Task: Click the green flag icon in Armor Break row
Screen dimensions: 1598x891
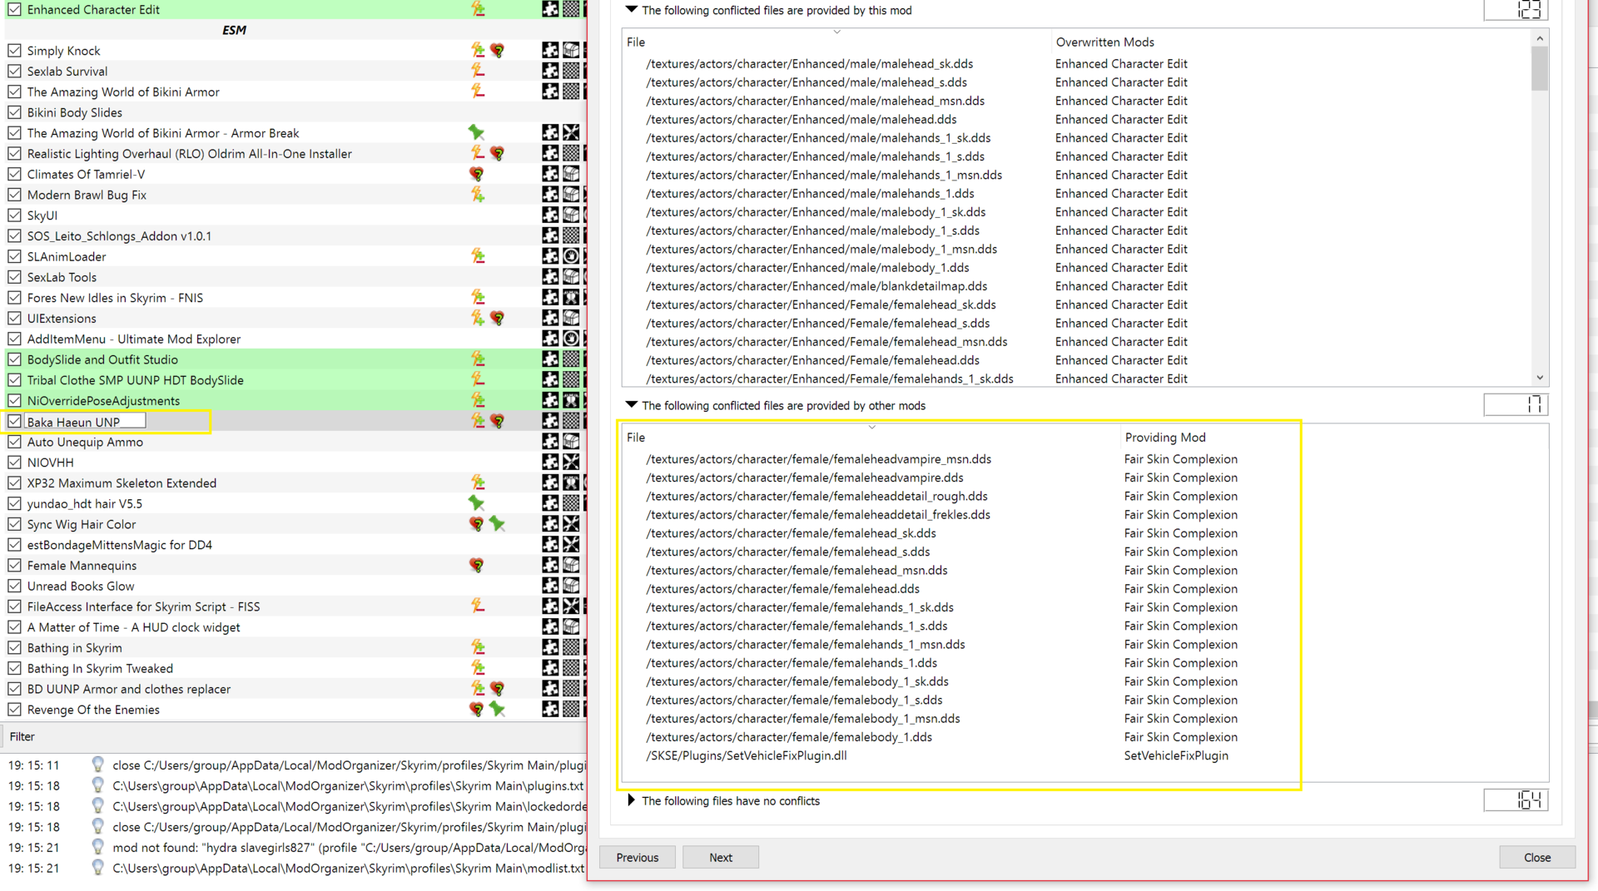Action: (x=476, y=132)
